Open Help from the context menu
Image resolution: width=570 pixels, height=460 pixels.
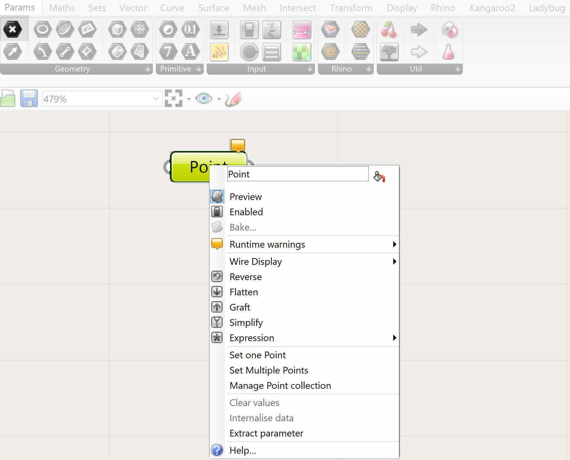click(x=243, y=450)
